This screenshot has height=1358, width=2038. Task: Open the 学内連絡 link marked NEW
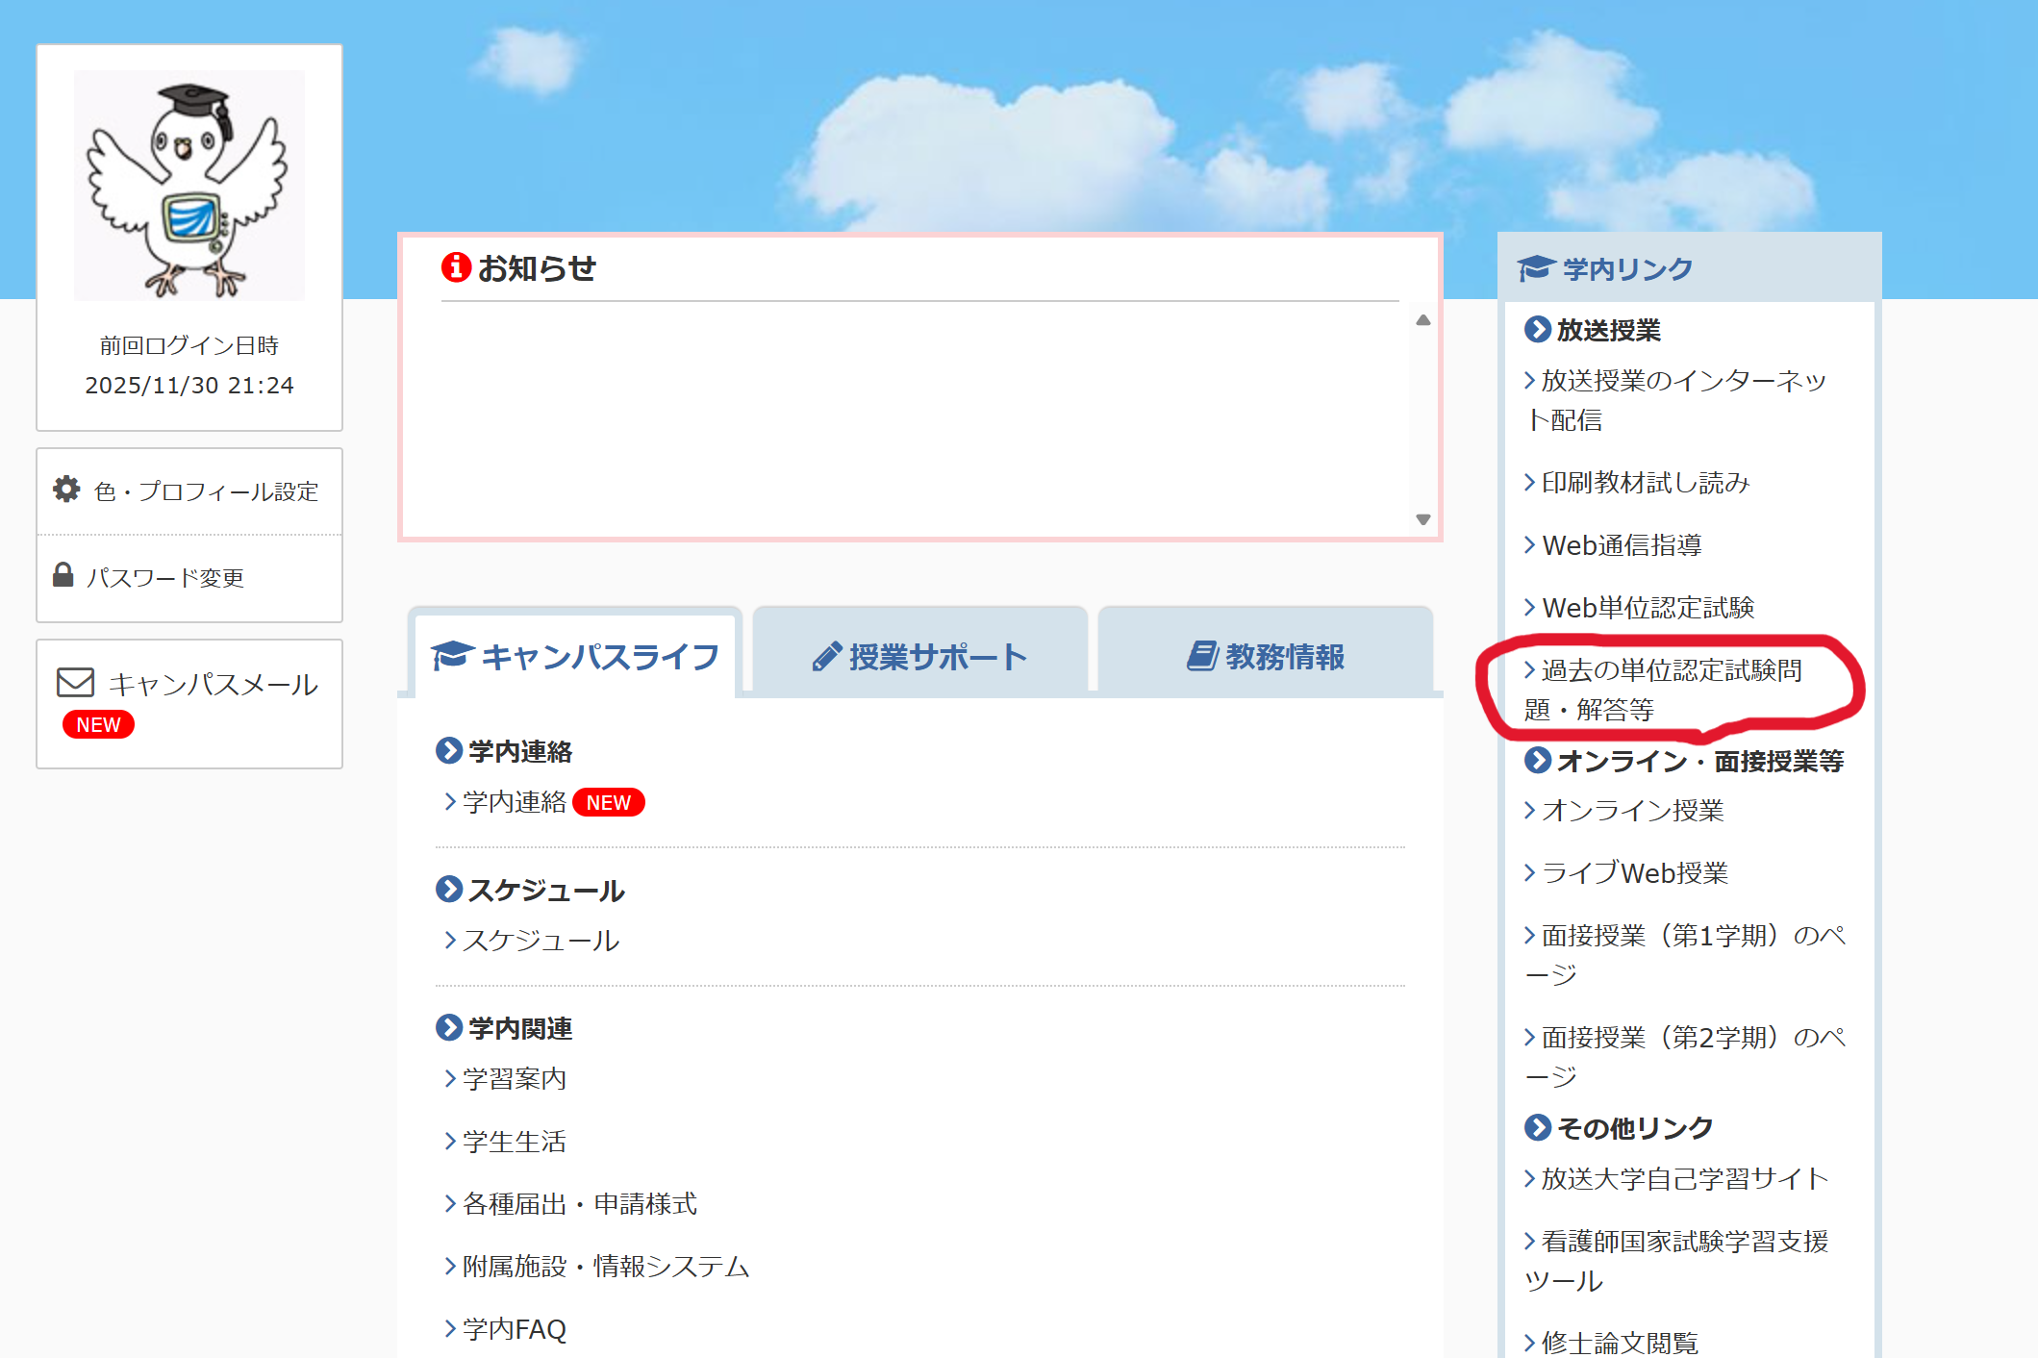click(x=513, y=802)
